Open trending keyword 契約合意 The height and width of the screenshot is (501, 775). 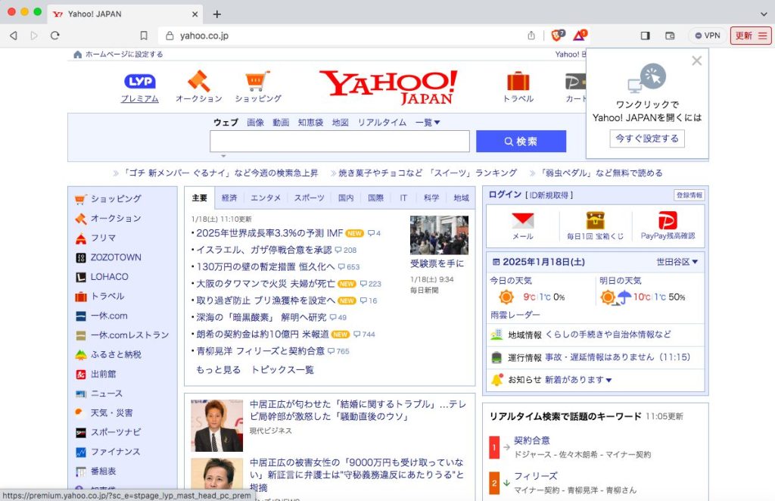click(x=532, y=440)
